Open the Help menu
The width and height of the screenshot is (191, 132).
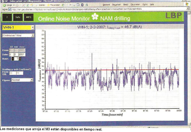[152, 4]
